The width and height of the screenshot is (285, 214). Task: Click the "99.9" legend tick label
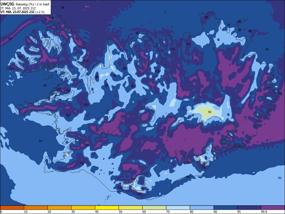(x=264, y=212)
